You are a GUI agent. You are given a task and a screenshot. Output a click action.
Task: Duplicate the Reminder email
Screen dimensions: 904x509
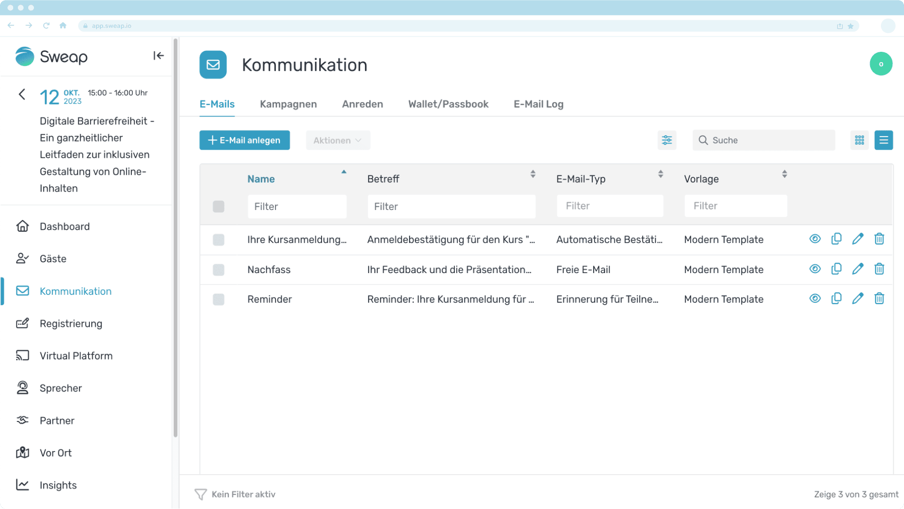click(836, 299)
